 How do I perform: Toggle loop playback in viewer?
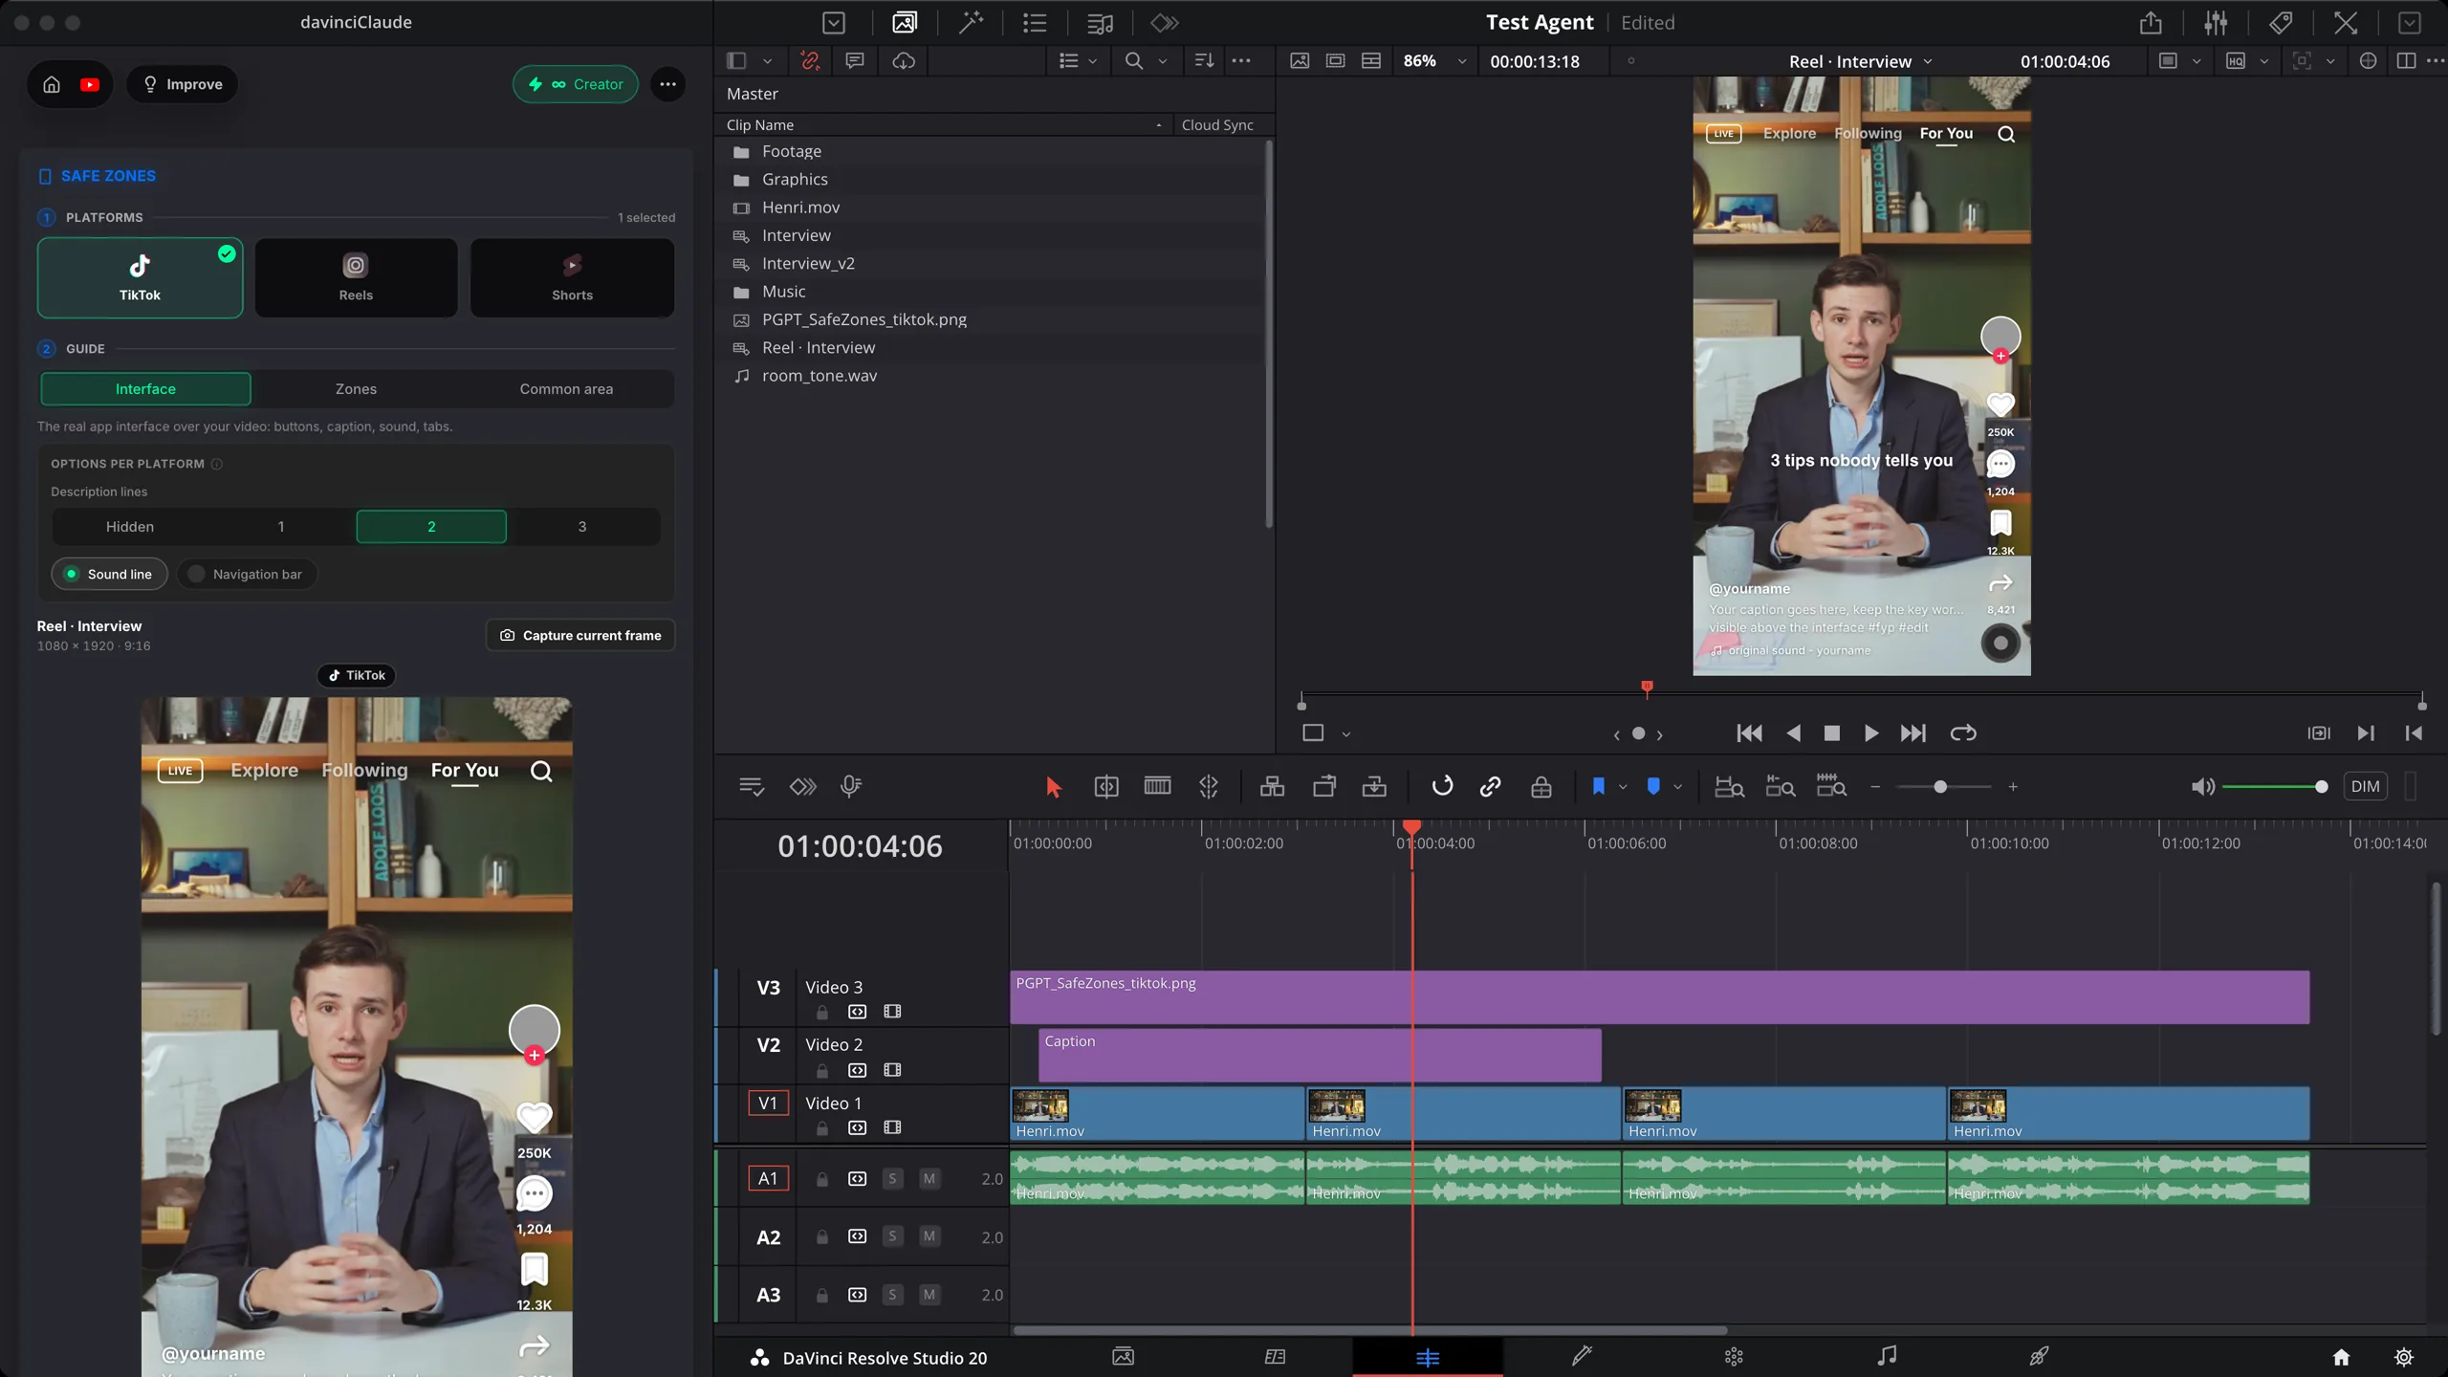(x=1963, y=733)
